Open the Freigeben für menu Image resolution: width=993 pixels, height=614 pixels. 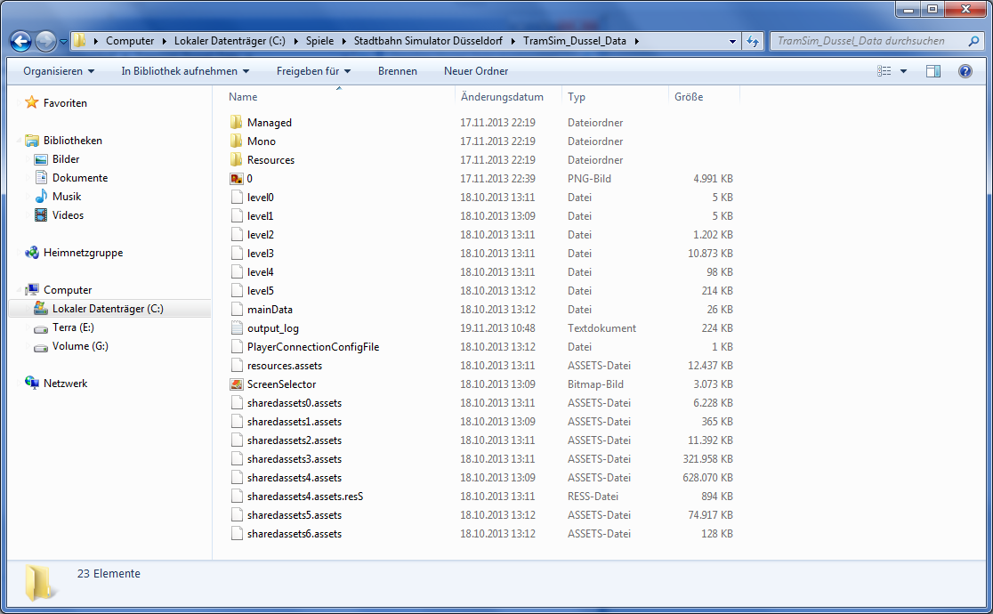coord(313,71)
